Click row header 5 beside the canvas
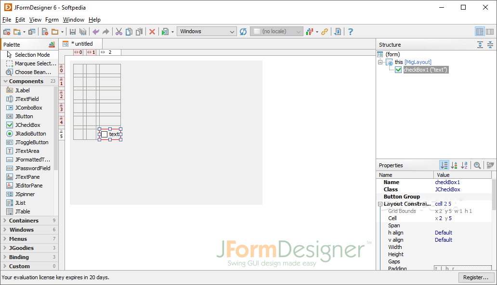The width and height of the screenshot is (497, 285). click(62, 134)
